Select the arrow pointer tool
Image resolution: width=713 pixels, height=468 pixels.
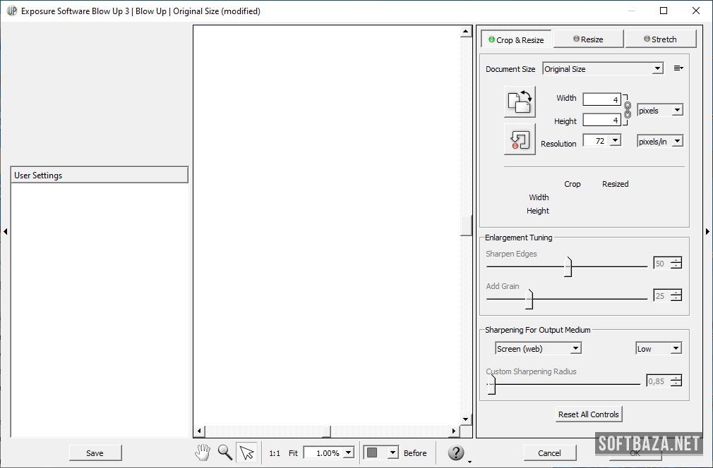[246, 452]
